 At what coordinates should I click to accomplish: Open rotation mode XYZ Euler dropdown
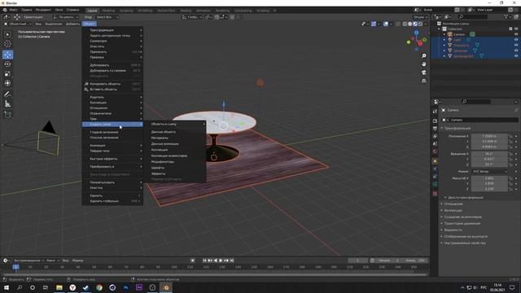point(490,172)
